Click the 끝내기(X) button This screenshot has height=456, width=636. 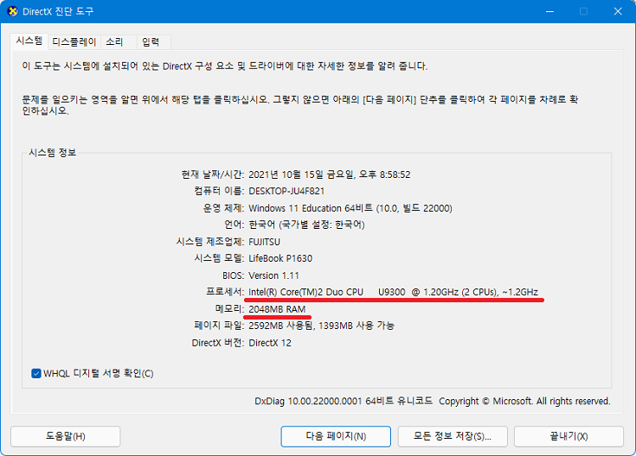coord(569,436)
